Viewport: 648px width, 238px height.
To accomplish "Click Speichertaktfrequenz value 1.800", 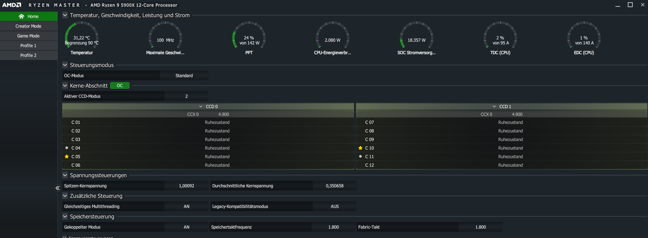I will pos(333,227).
